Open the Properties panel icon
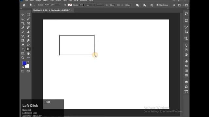 186,20
